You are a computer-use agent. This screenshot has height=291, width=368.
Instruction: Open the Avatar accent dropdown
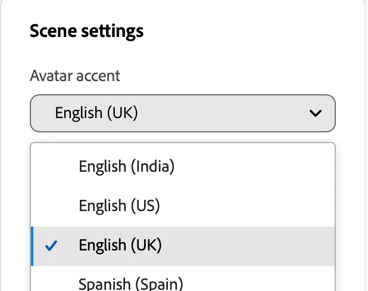[x=182, y=113]
